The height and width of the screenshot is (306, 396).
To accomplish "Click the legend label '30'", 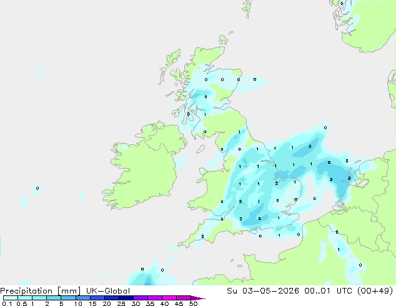I will (136, 304).
